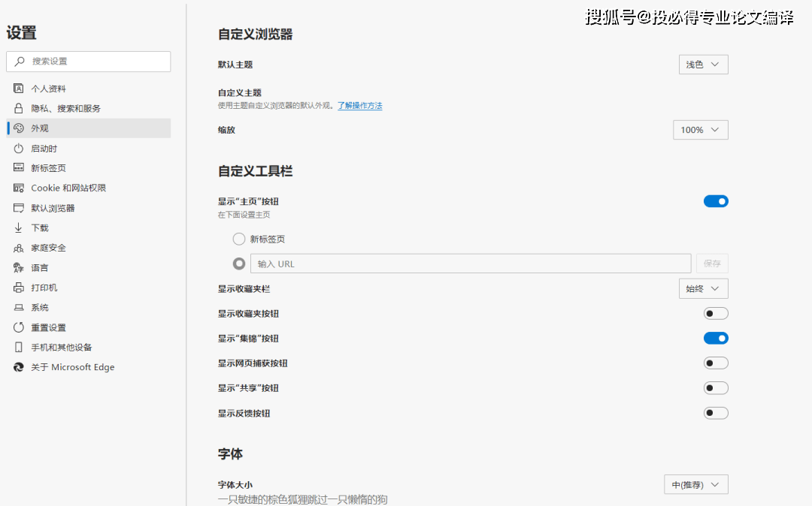The image size is (812, 506).
Task: Open the 默认主题 dropdown showing 浅色
Action: click(703, 64)
